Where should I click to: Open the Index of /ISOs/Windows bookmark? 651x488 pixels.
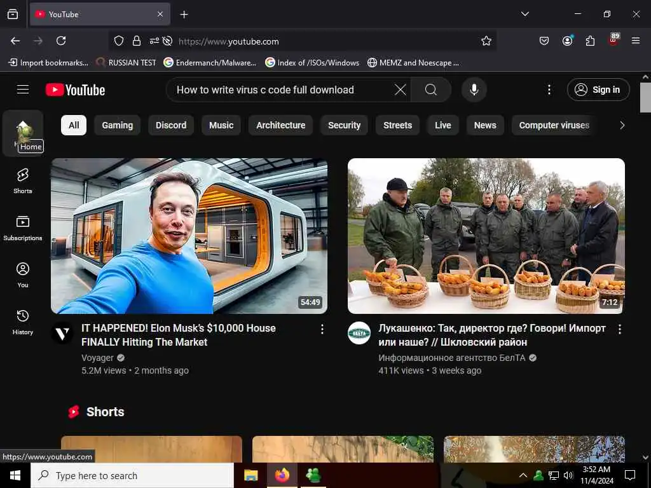pyautogui.click(x=312, y=63)
